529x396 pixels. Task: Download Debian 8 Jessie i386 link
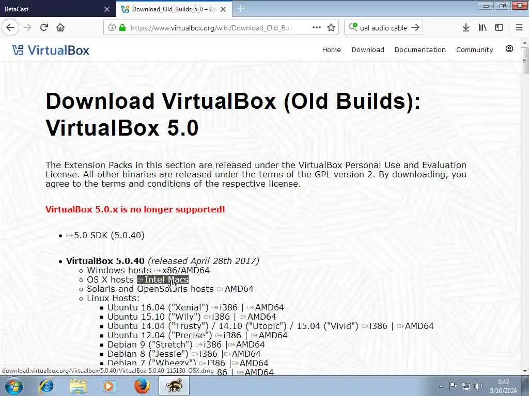205,354
